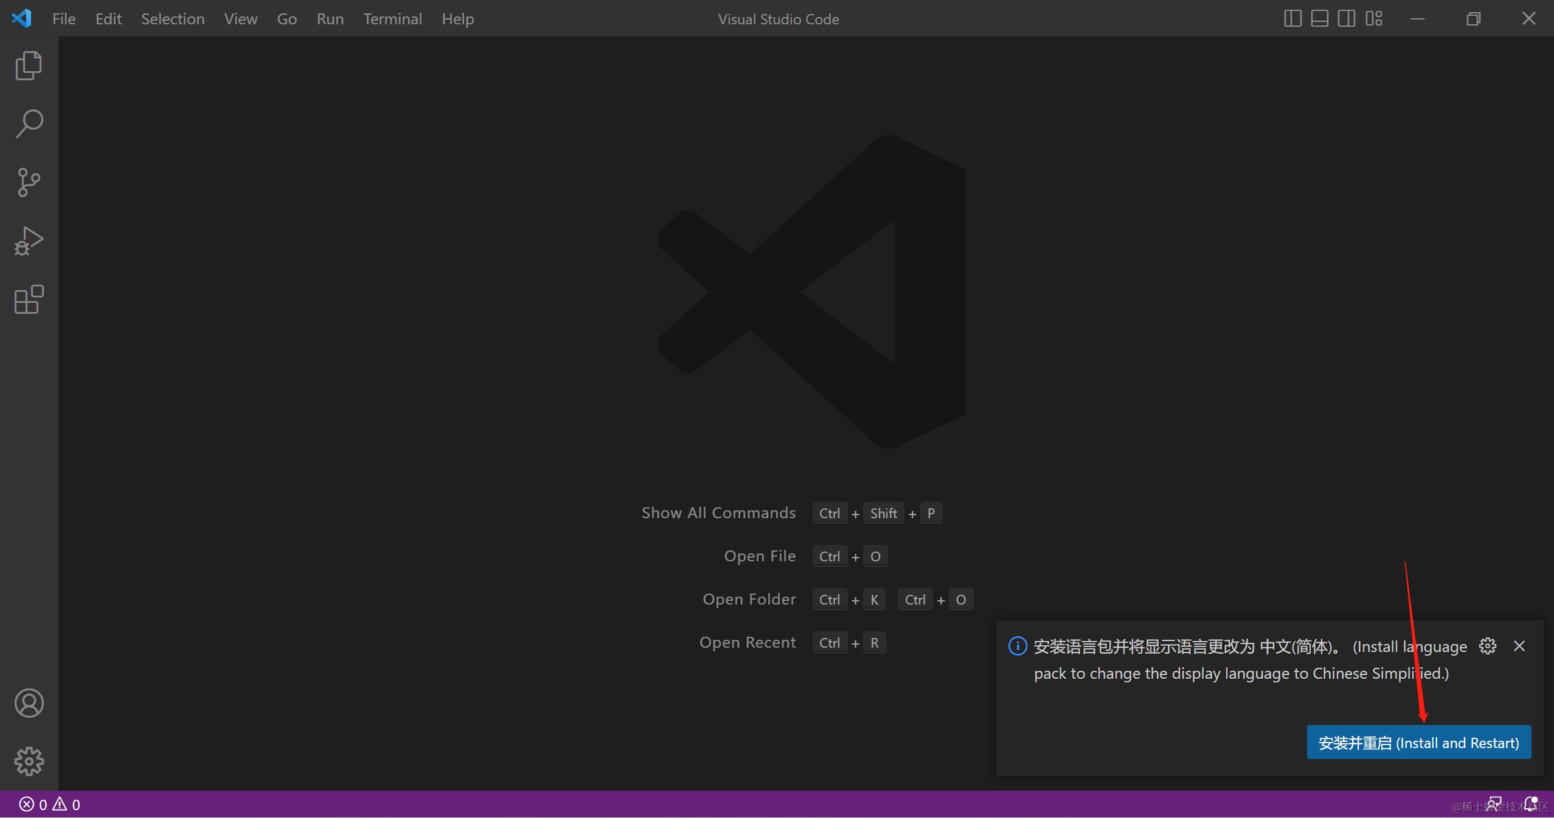Click the VS Code logo in the title bar
This screenshot has height=818, width=1554.
22,18
